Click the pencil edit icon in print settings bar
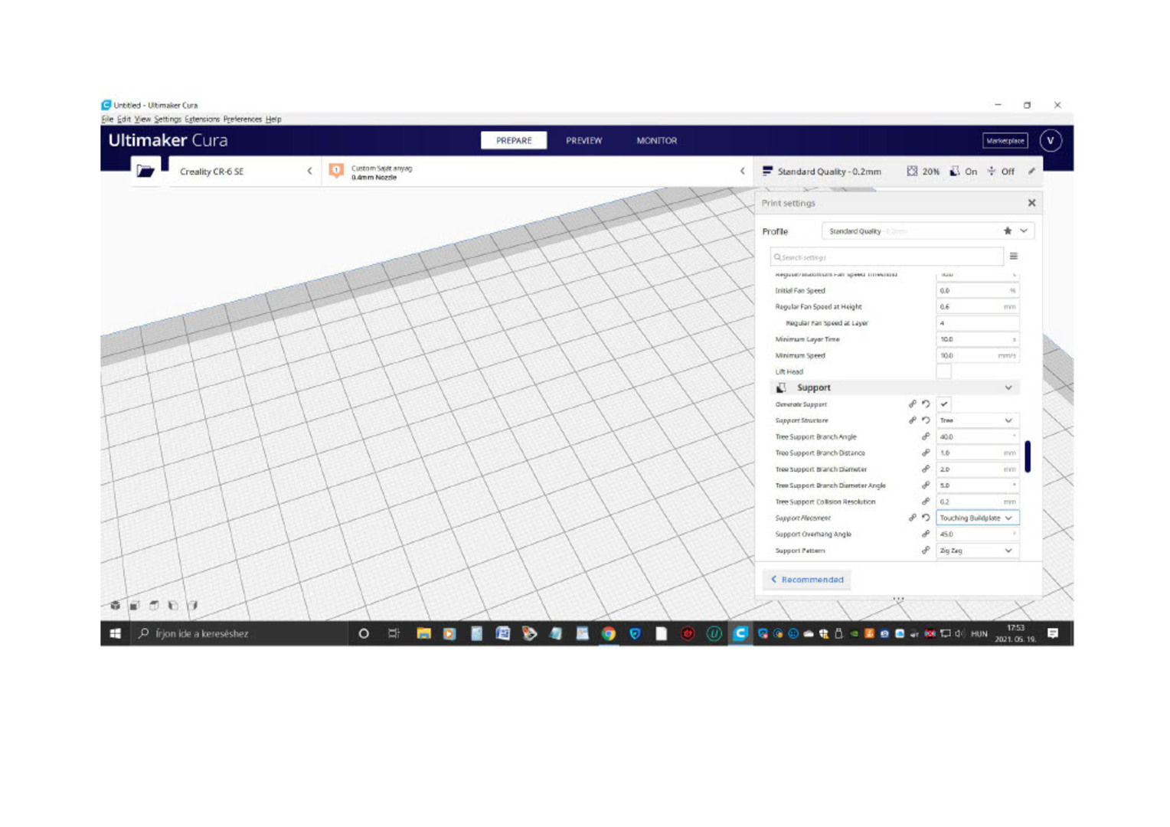This screenshot has width=1170, height=827. pyautogui.click(x=1031, y=172)
